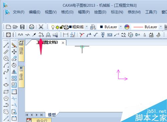Screen dimensions: 167x122
Task: Go to next layout tab arrow
Action: point(37,115)
